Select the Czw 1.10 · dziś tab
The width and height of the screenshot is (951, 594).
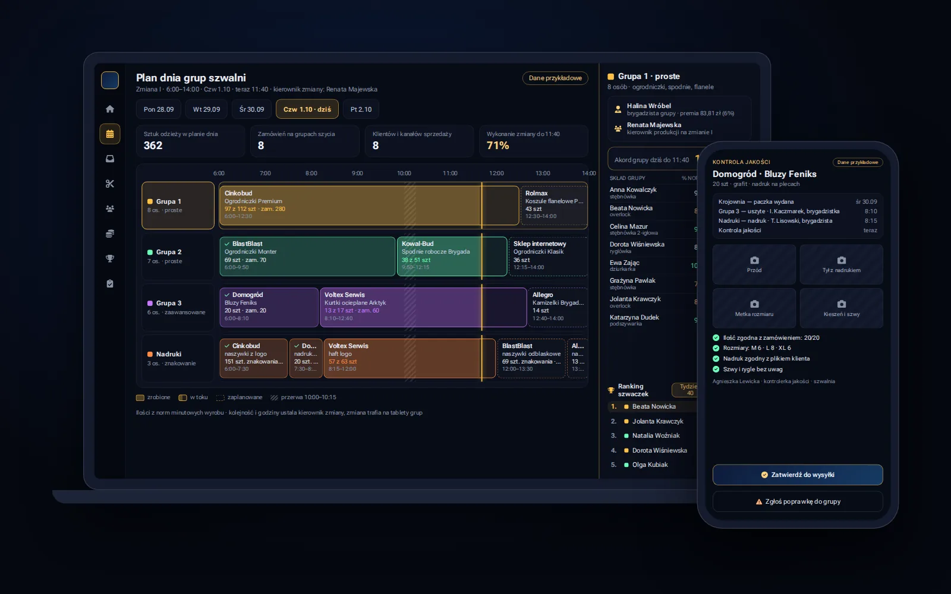tap(307, 109)
